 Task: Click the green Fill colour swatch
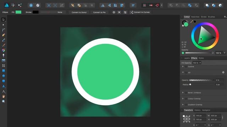(18, 12)
